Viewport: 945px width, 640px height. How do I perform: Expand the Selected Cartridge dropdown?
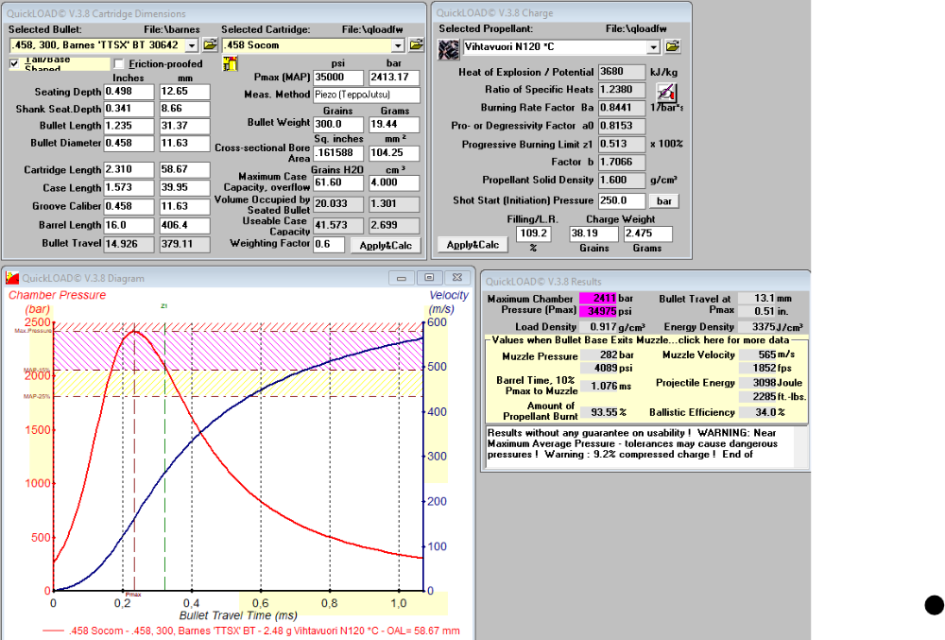398,45
